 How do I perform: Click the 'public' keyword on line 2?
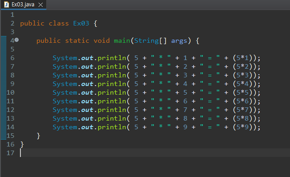click(32, 24)
